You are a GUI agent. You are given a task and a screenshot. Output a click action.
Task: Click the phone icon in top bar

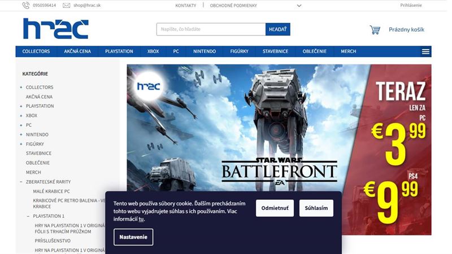(26, 5)
